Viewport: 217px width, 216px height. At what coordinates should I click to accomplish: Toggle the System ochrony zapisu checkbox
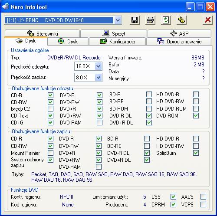tap(50, 160)
